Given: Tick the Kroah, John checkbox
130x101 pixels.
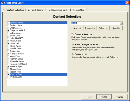Looking at the screenshot, I should (x=8, y=51).
